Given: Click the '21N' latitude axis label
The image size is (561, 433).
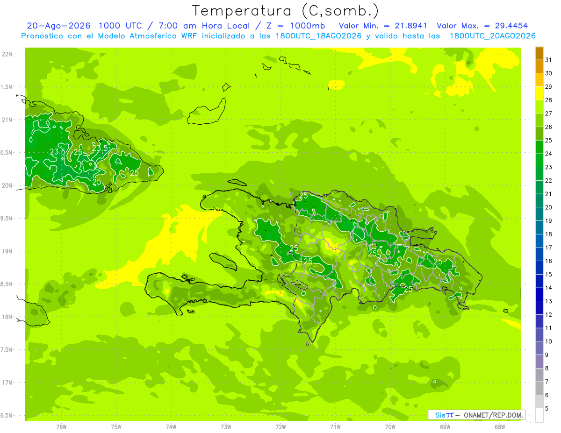Looking at the screenshot, I should click(x=7, y=120).
